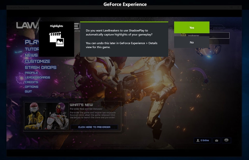Open the mail envelope icon
Viewport: 249px width, 160px height.
pyautogui.click(x=217, y=140)
